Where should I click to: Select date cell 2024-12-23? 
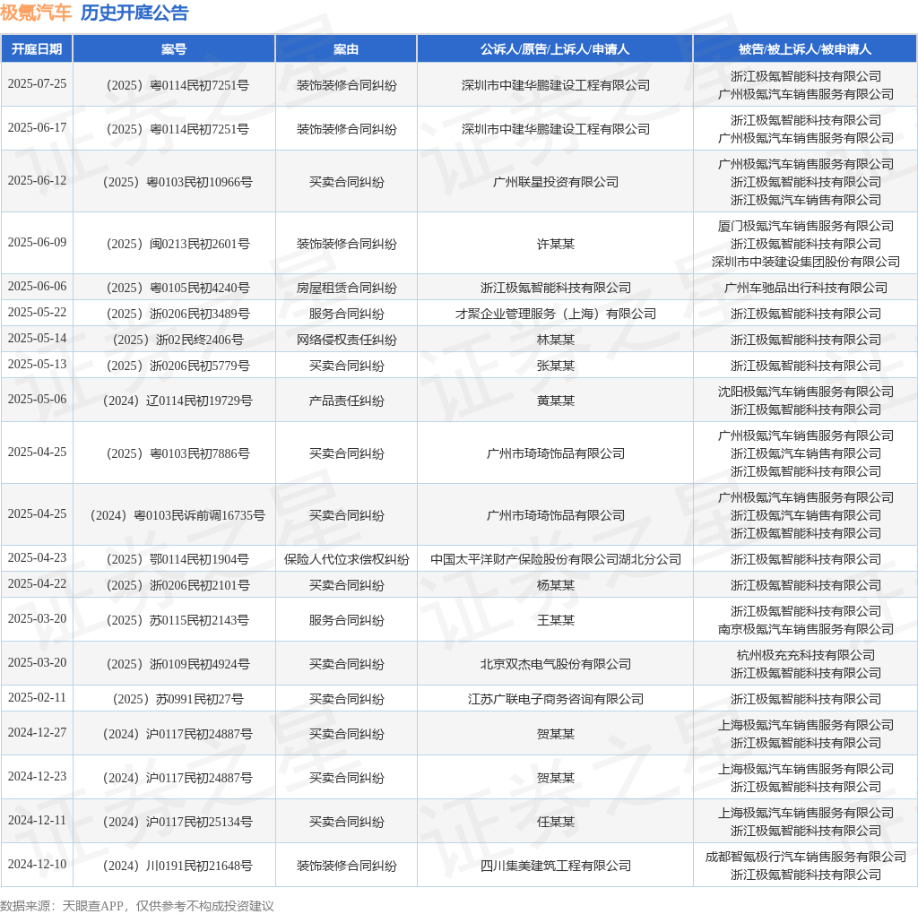pos(37,777)
